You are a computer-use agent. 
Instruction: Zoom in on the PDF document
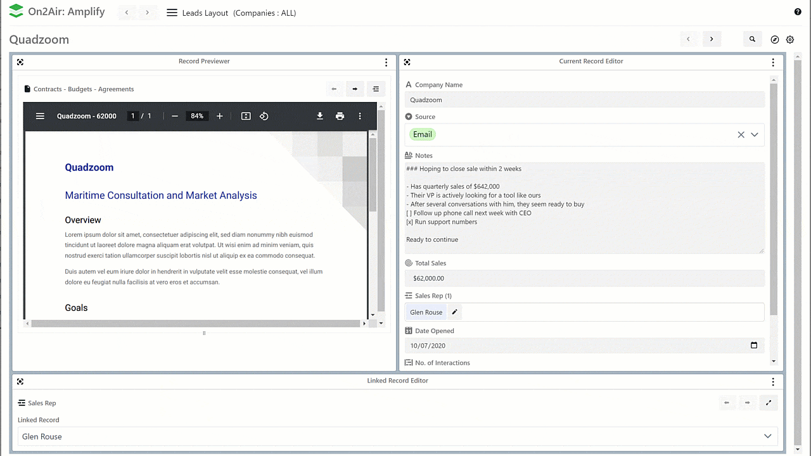tap(220, 116)
